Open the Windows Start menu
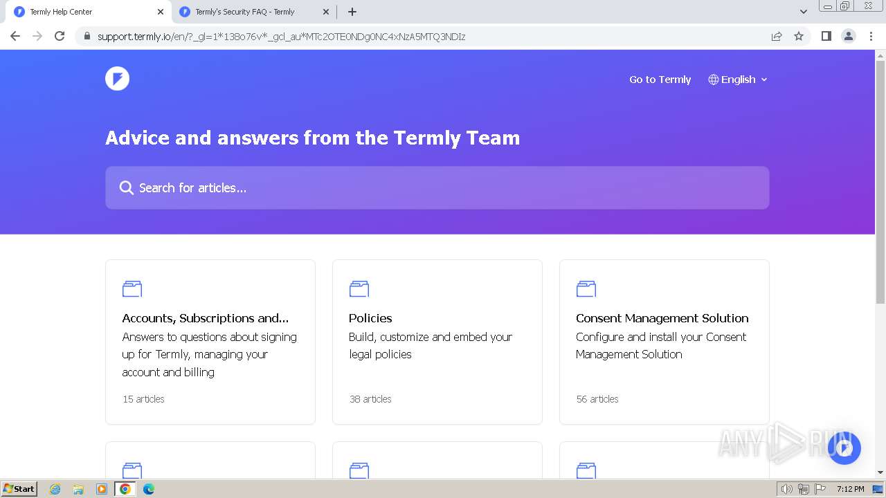The height and width of the screenshot is (498, 886). 19,488
